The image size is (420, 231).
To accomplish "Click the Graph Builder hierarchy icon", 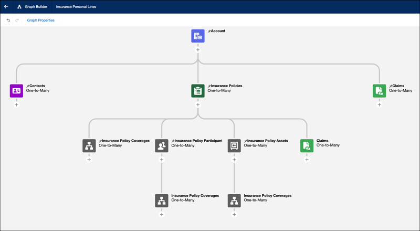I will 19,7.
